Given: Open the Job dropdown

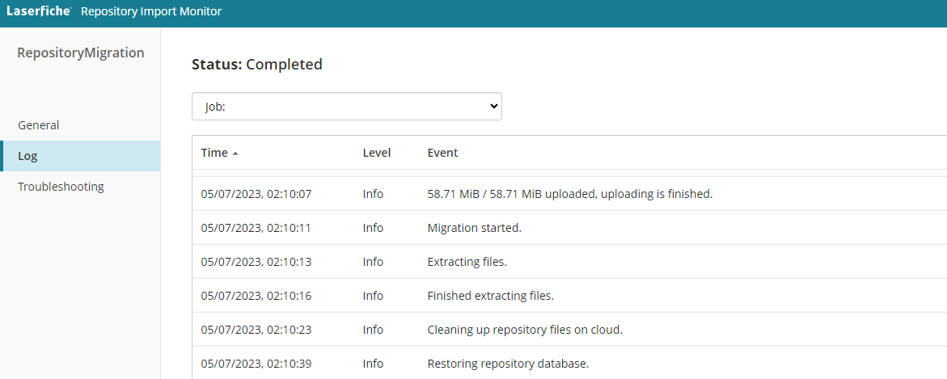Looking at the screenshot, I should [x=347, y=106].
